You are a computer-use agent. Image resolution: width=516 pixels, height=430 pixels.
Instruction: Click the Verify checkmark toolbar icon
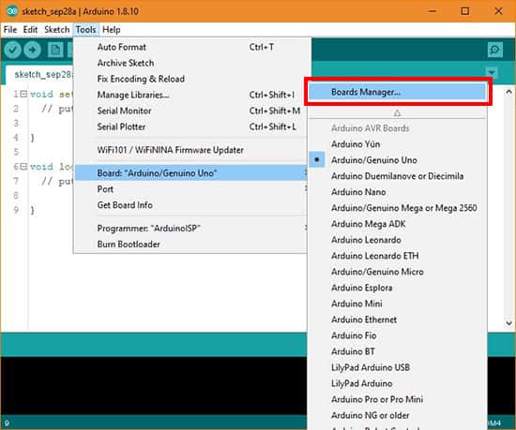13,50
